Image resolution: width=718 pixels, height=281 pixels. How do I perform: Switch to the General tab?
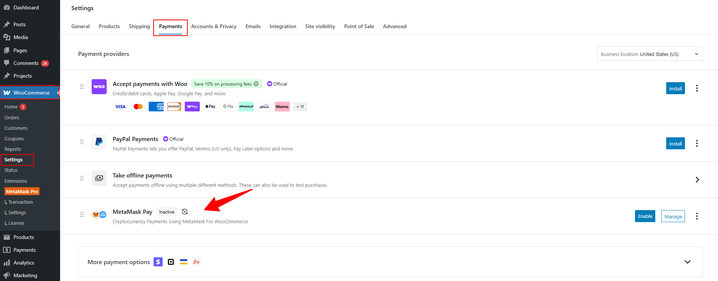pos(80,26)
